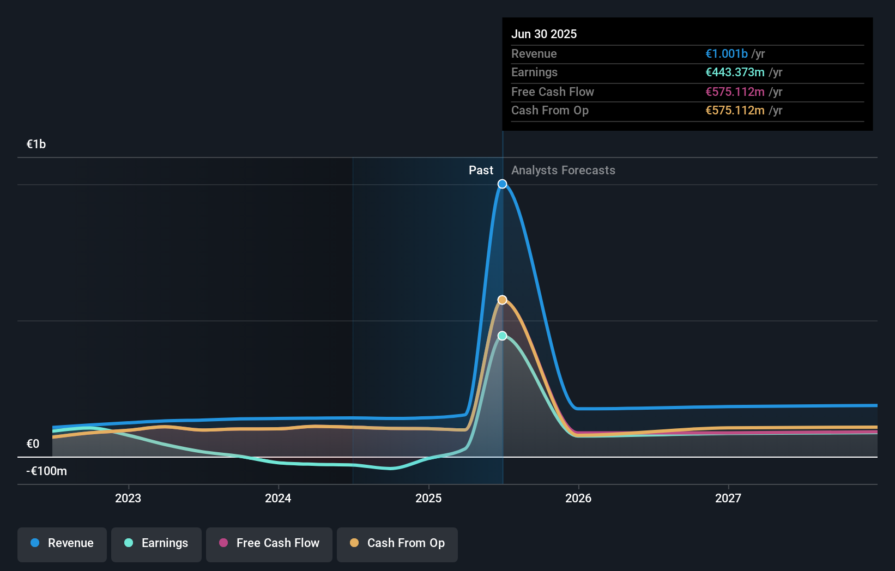895x571 pixels.
Task: Click the Earnings row label in tooltip
Action: pos(534,72)
